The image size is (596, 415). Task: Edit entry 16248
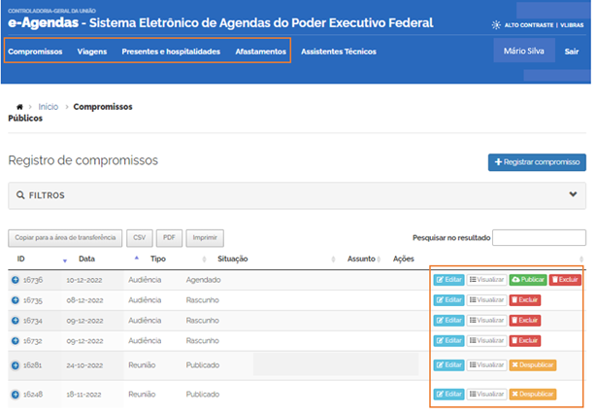tap(449, 395)
